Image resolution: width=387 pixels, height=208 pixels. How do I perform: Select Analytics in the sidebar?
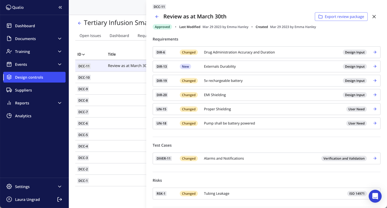coord(23,116)
